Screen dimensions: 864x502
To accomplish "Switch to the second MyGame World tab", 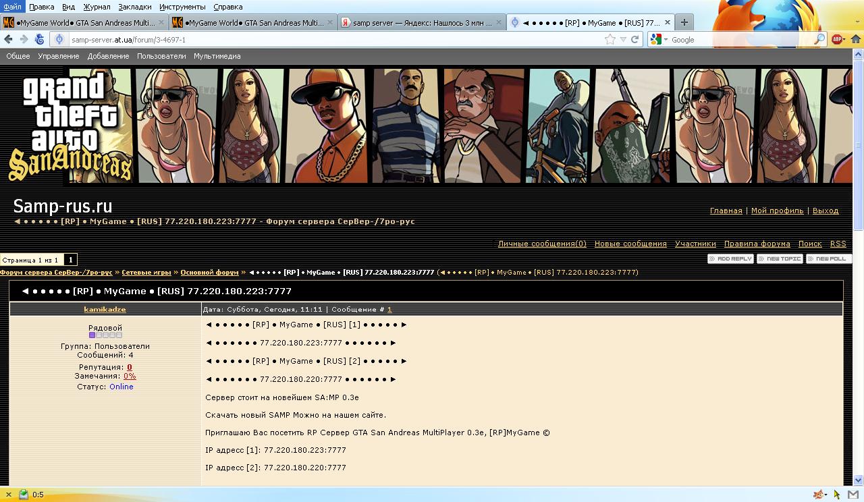I will 252,22.
